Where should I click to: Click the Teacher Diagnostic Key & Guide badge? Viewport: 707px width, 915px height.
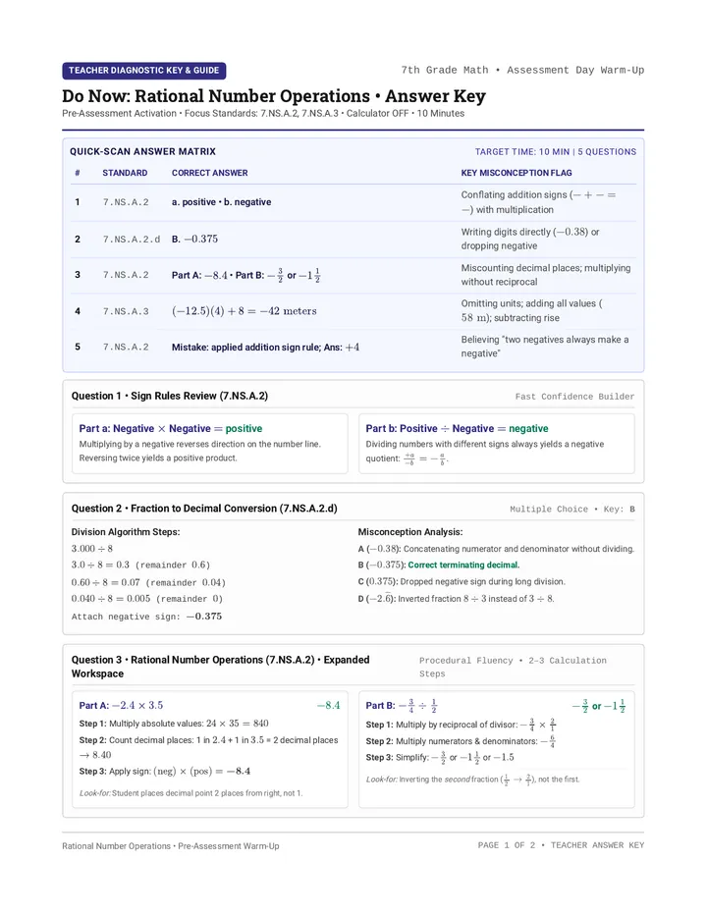tap(143, 71)
